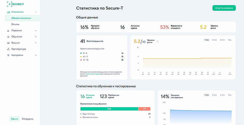This screenshot has width=244, height=125.
Task: Click the 123 Пройденных курсов figure
Action: pos(103,96)
